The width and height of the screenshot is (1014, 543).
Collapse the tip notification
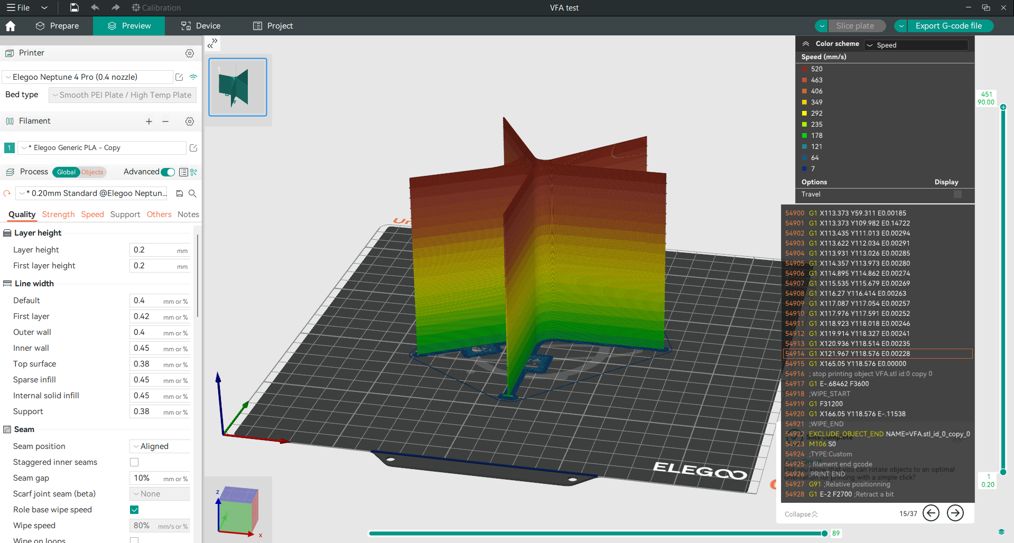coord(801,514)
